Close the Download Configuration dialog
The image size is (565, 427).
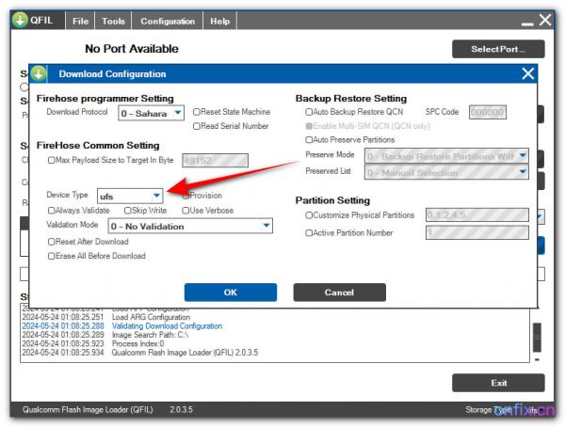point(527,73)
